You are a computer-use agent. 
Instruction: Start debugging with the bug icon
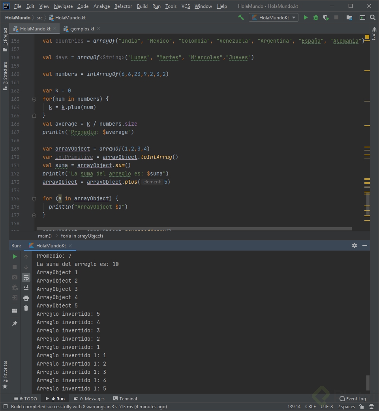[x=316, y=17]
